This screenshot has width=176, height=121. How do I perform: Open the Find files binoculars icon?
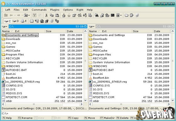(96, 15)
